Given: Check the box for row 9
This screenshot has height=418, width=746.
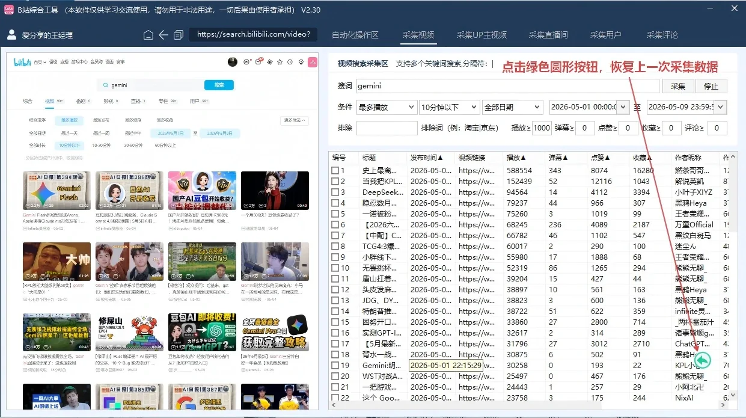Looking at the screenshot, I should [x=335, y=257].
